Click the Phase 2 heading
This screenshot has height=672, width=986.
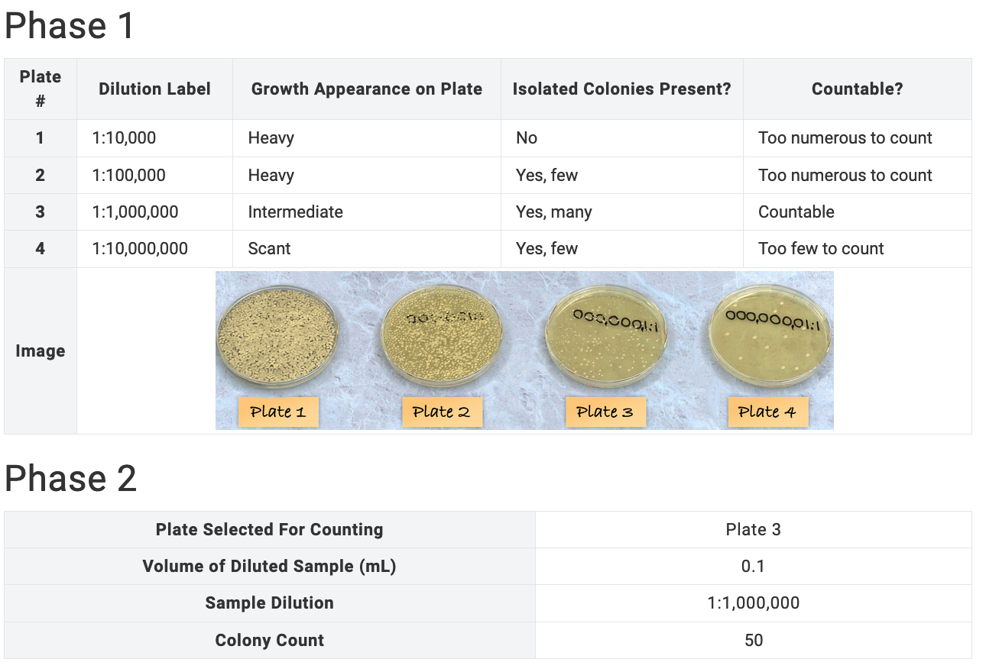point(70,479)
